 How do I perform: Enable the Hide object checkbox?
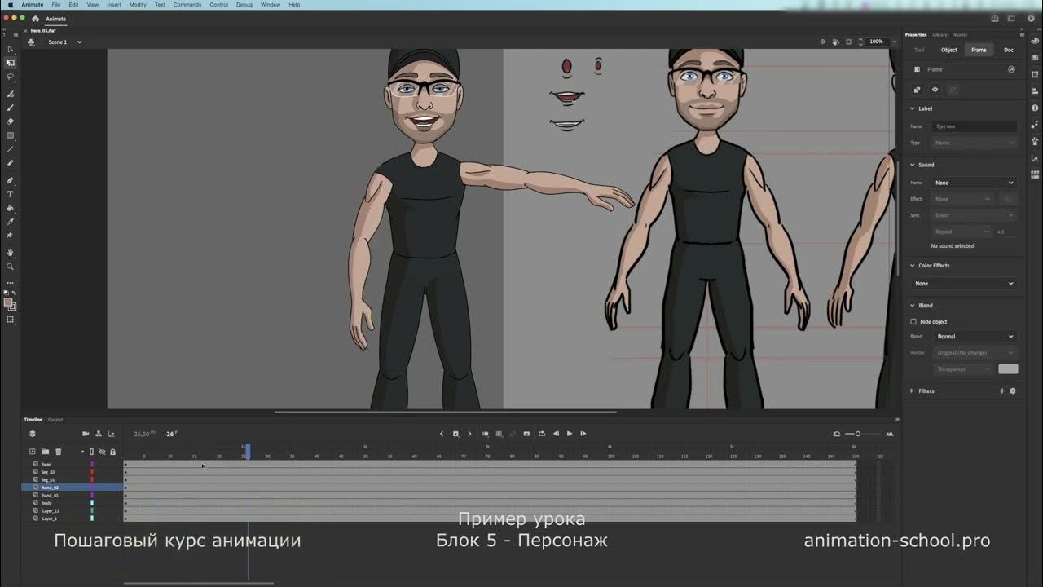913,322
